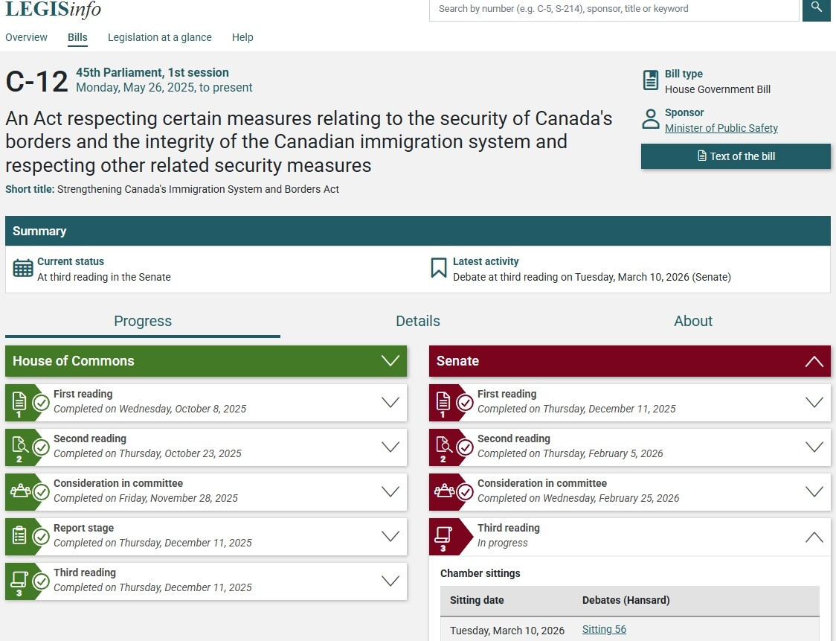
Task: Click Senate third reading scroll icon
Action: point(443,536)
